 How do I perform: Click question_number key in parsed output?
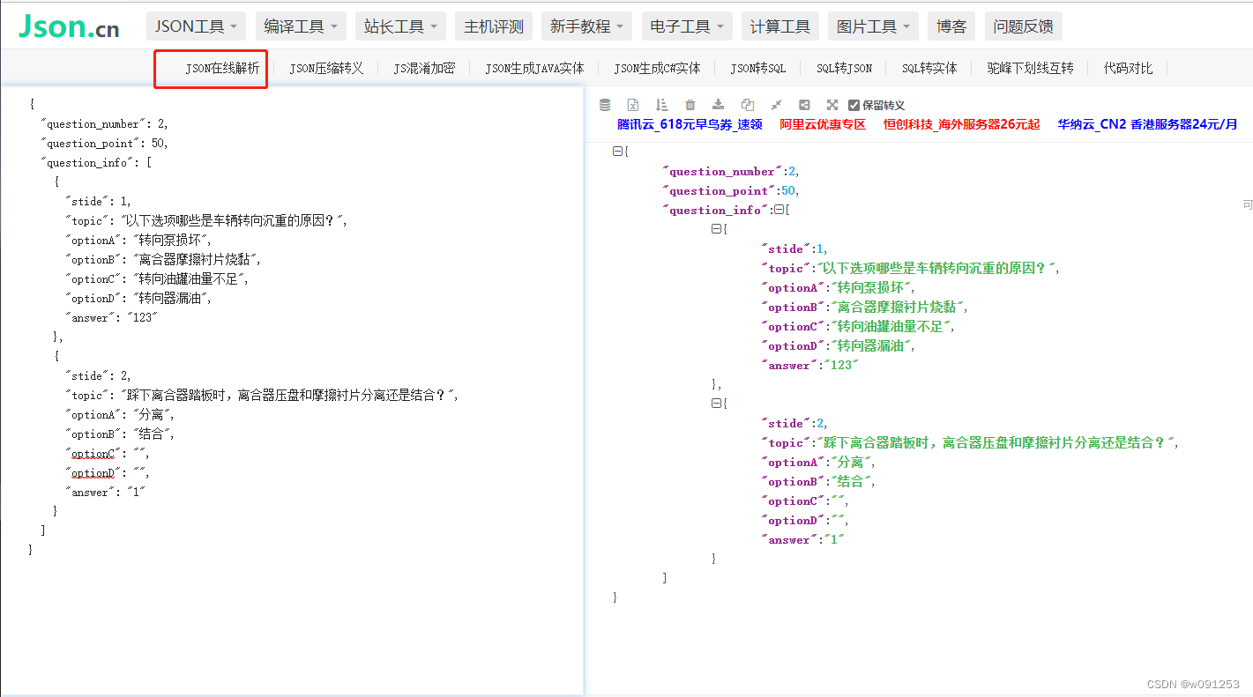(722, 171)
